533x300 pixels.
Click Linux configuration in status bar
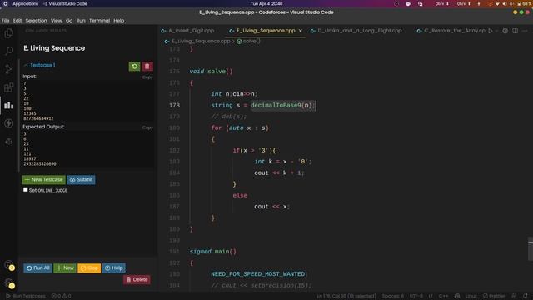471,296
